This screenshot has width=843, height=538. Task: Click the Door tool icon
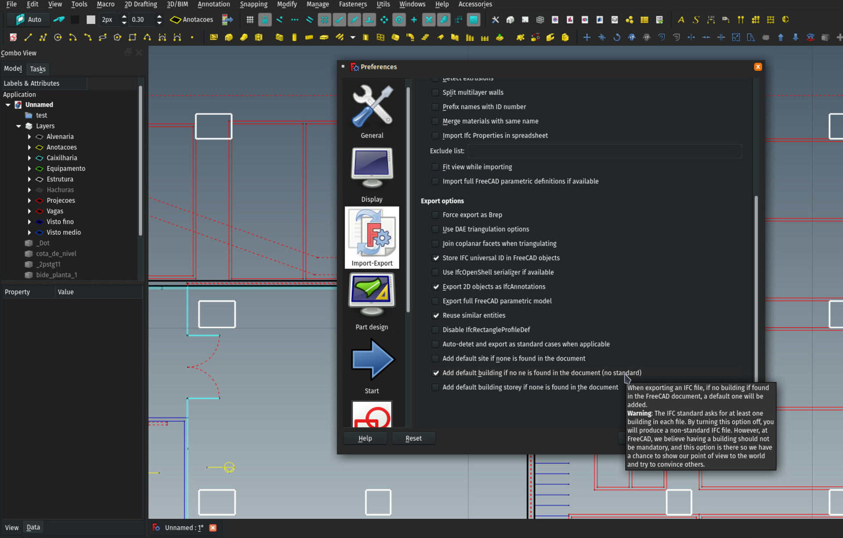pyautogui.click(x=365, y=37)
